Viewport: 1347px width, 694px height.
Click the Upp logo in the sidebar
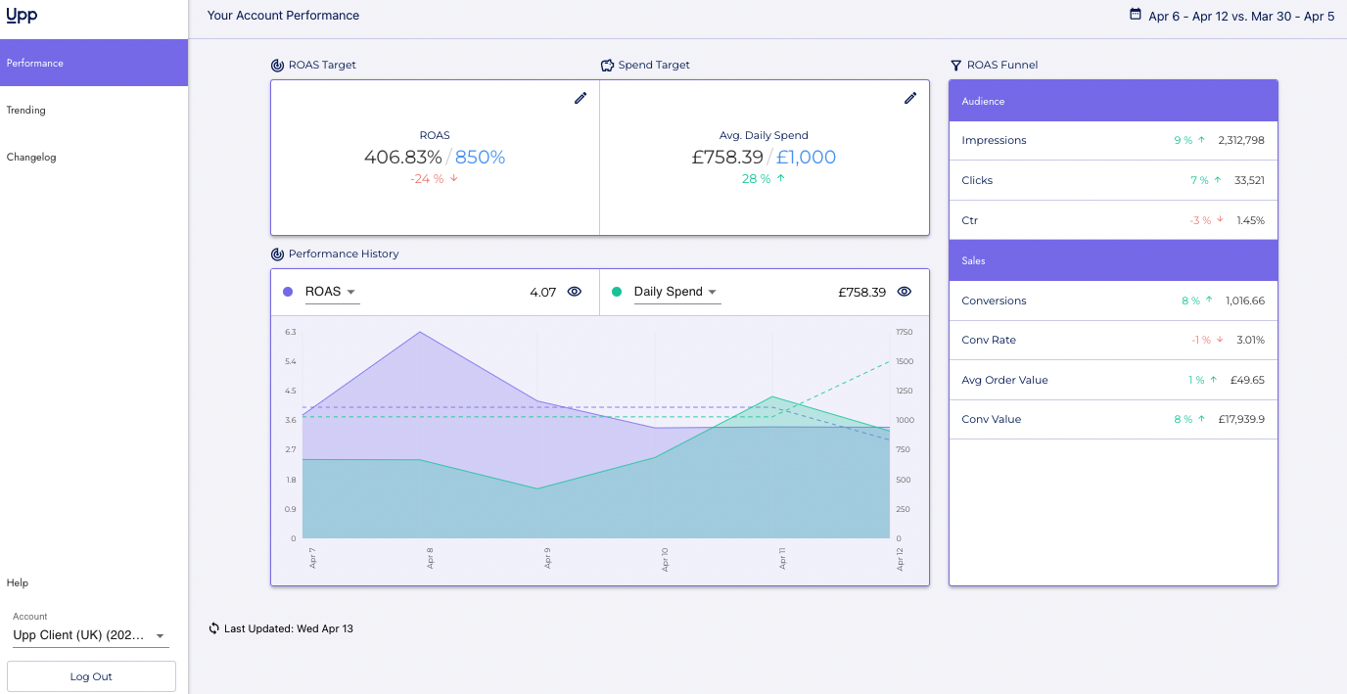22,15
